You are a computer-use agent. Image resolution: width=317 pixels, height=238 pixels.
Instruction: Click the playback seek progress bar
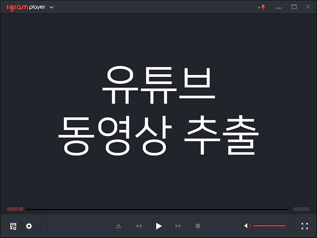point(157,209)
